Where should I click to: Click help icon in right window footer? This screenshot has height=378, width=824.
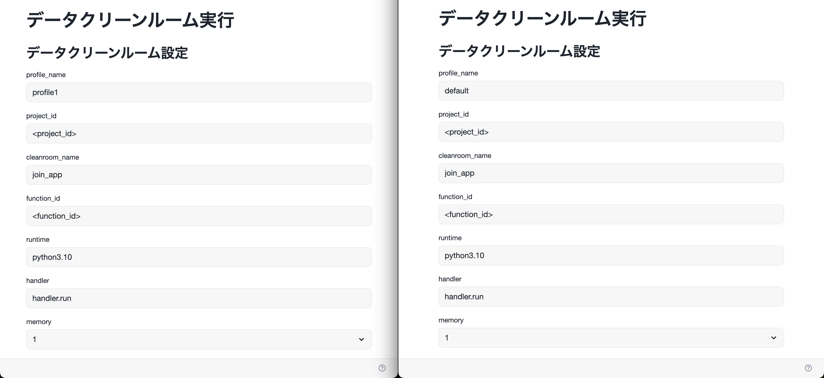pyautogui.click(x=808, y=368)
